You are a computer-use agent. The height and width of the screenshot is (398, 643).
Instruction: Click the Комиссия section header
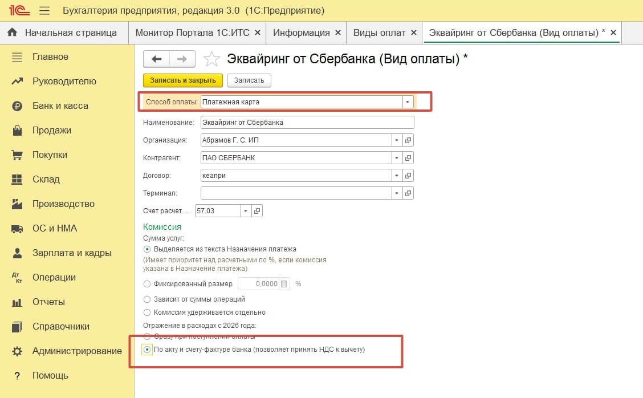pos(162,227)
